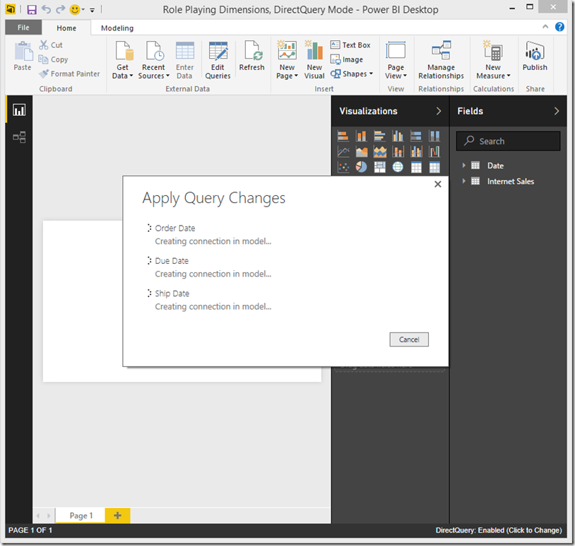The width and height of the screenshot is (575, 546).
Task: Open Edit Queries
Action: tap(218, 60)
